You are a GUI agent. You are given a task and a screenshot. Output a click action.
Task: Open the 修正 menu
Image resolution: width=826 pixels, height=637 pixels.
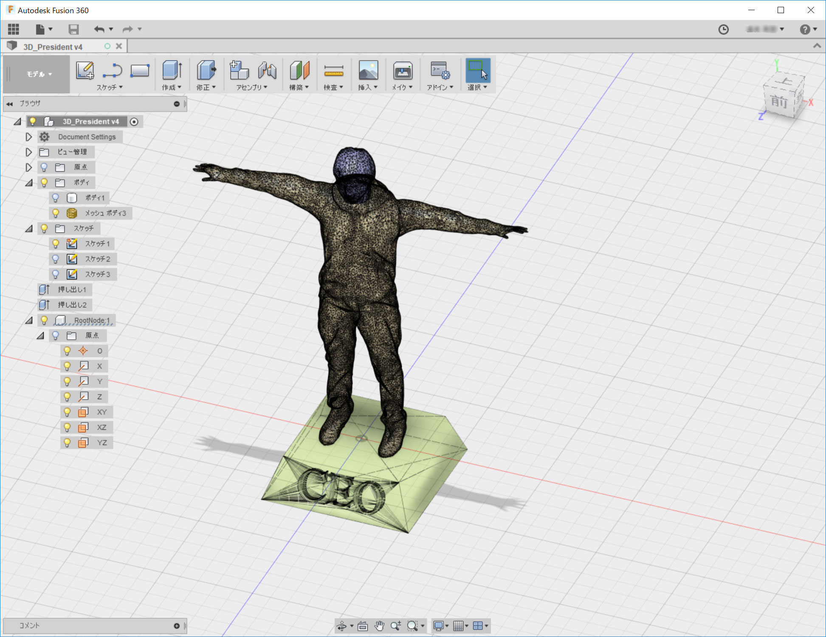206,87
